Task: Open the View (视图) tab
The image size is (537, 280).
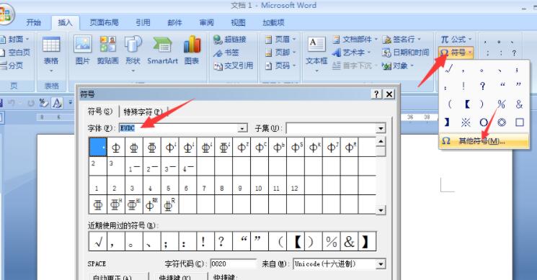Action: (238, 22)
